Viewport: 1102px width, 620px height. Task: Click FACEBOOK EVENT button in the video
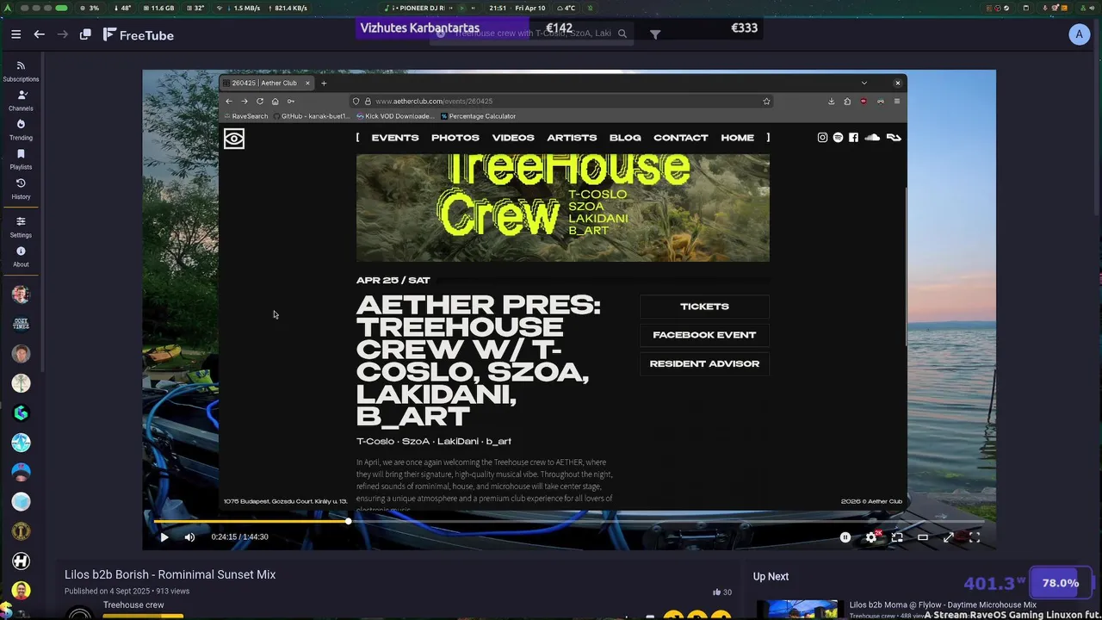704,335
